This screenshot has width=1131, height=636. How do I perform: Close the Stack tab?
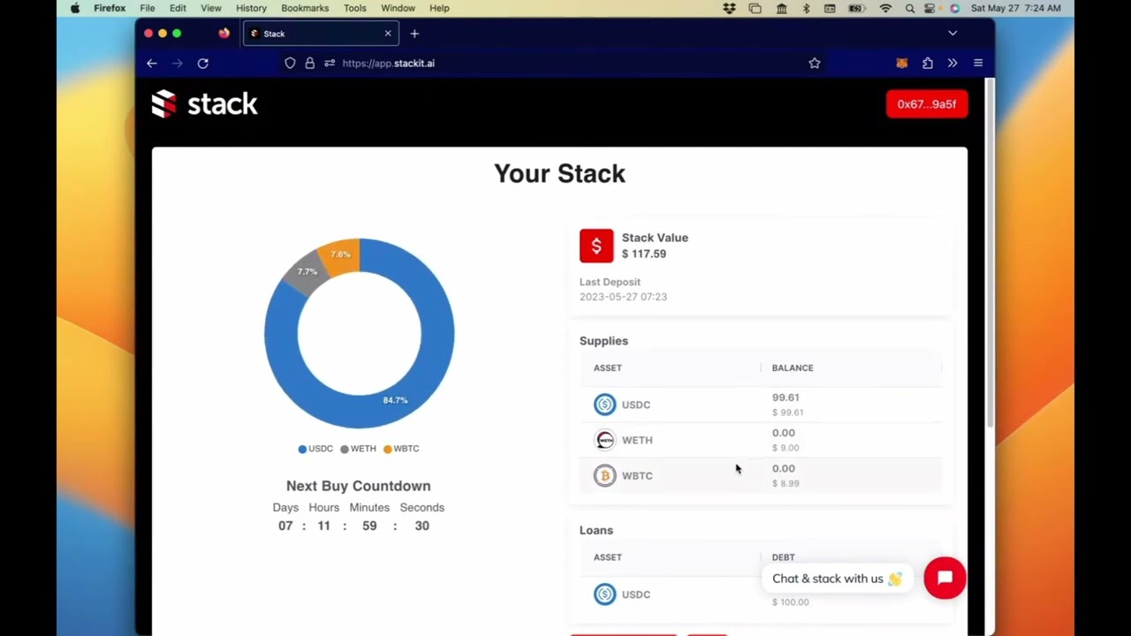pyautogui.click(x=387, y=34)
